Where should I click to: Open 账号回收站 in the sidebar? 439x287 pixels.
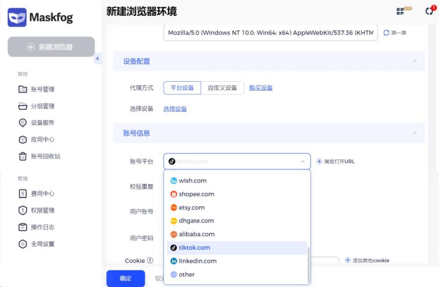[46, 156]
